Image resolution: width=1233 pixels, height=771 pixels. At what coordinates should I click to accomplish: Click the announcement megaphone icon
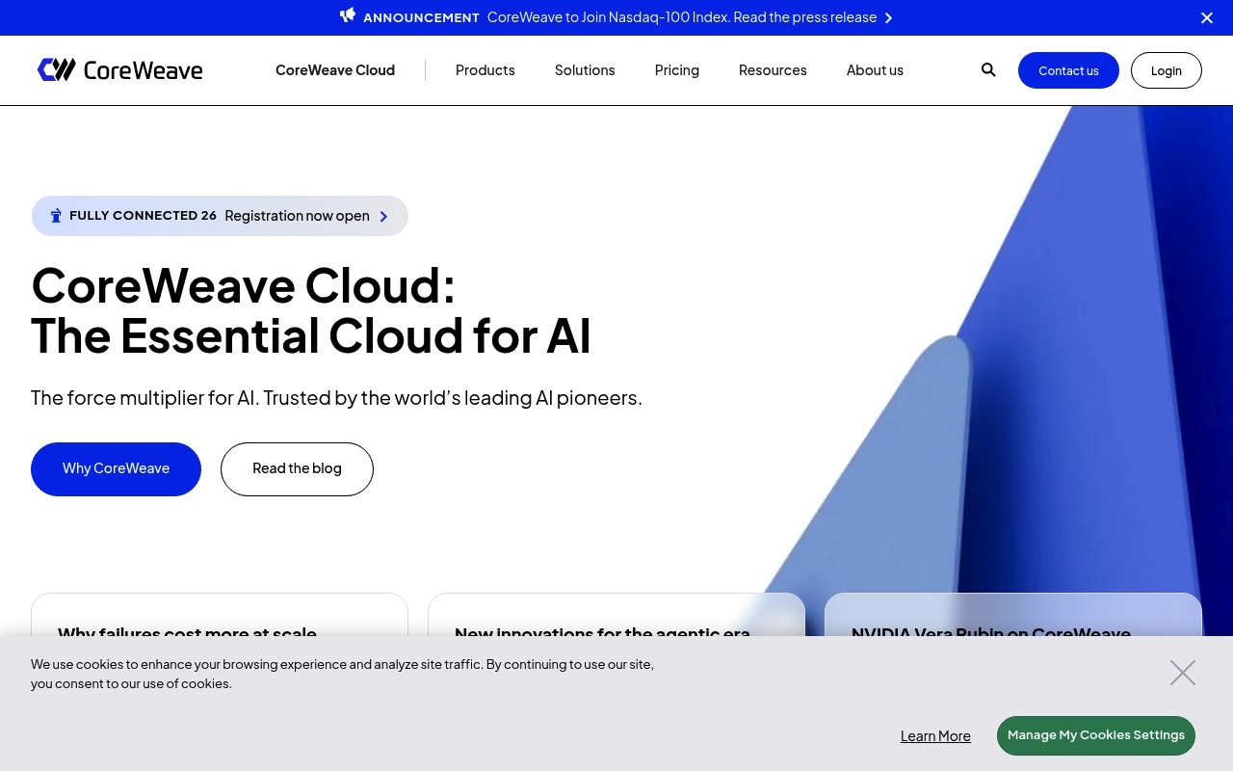[x=348, y=15]
